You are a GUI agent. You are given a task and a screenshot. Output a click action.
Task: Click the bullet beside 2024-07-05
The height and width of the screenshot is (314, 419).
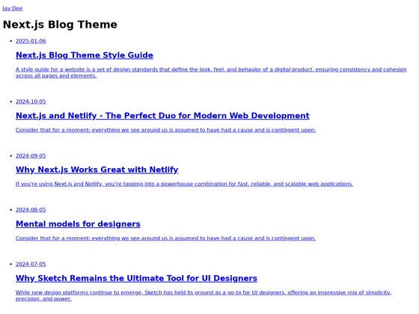click(11, 264)
